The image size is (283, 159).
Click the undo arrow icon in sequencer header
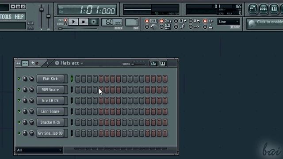pyautogui.click(x=33, y=63)
